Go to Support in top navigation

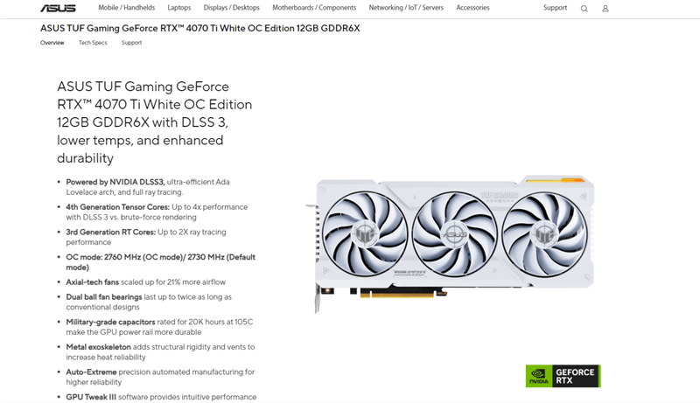555,8
